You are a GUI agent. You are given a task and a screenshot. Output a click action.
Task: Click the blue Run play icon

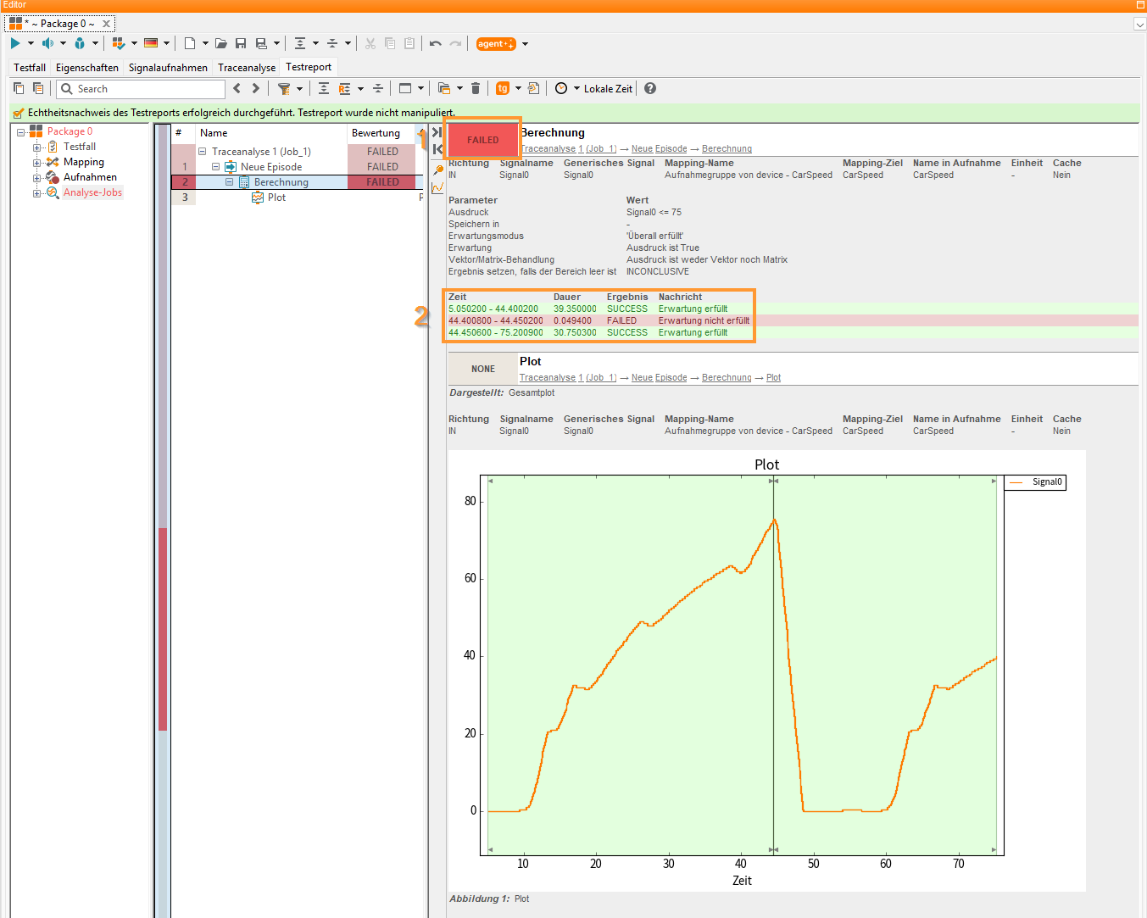[15, 43]
